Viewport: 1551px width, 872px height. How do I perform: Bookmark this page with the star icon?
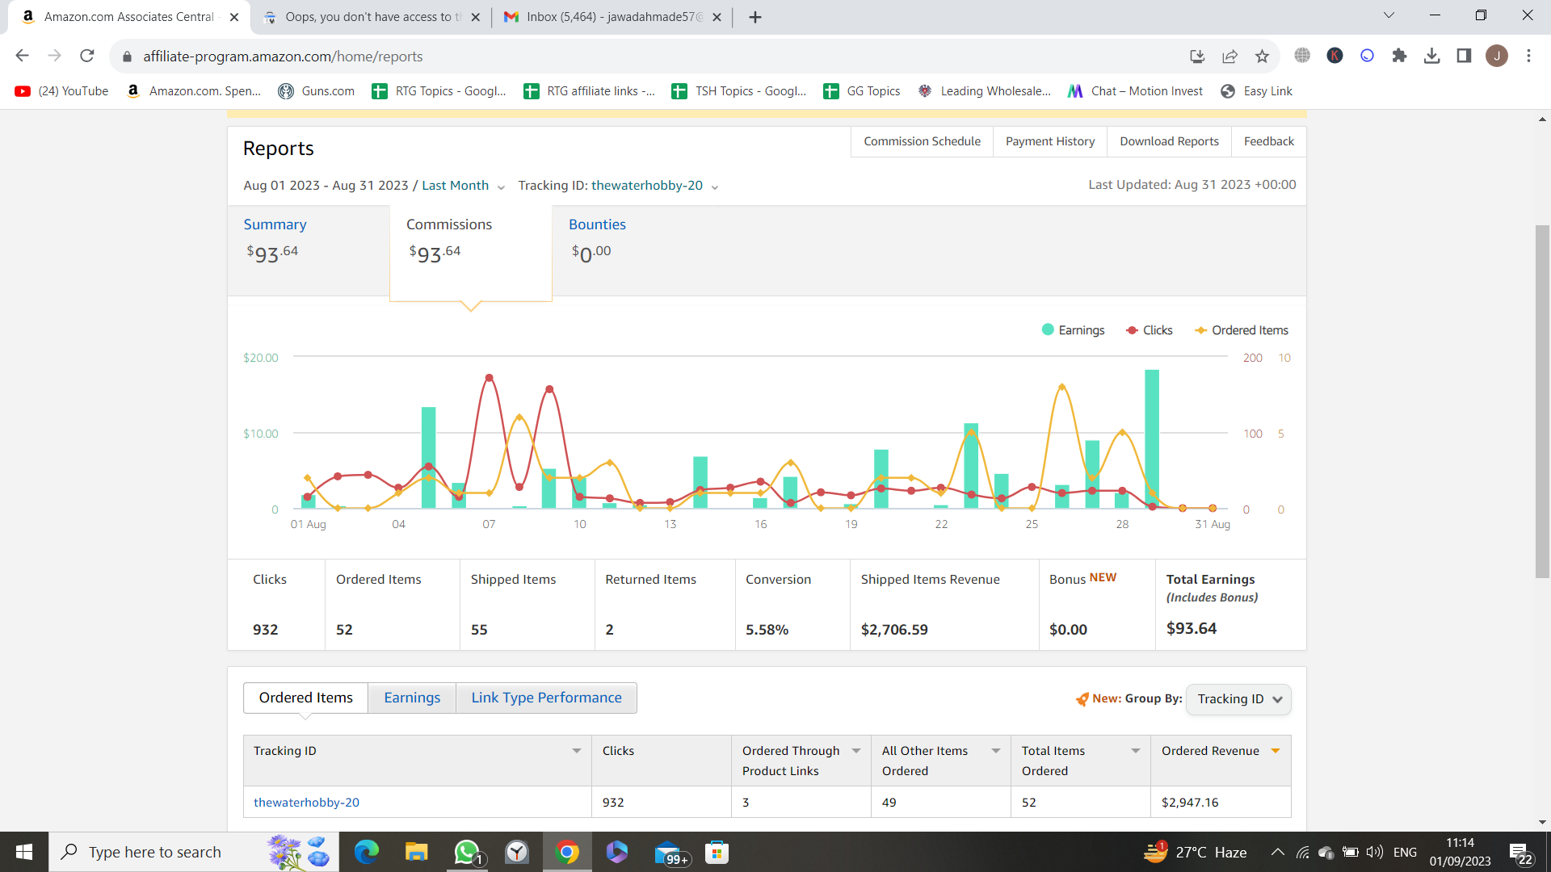pos(1262,56)
